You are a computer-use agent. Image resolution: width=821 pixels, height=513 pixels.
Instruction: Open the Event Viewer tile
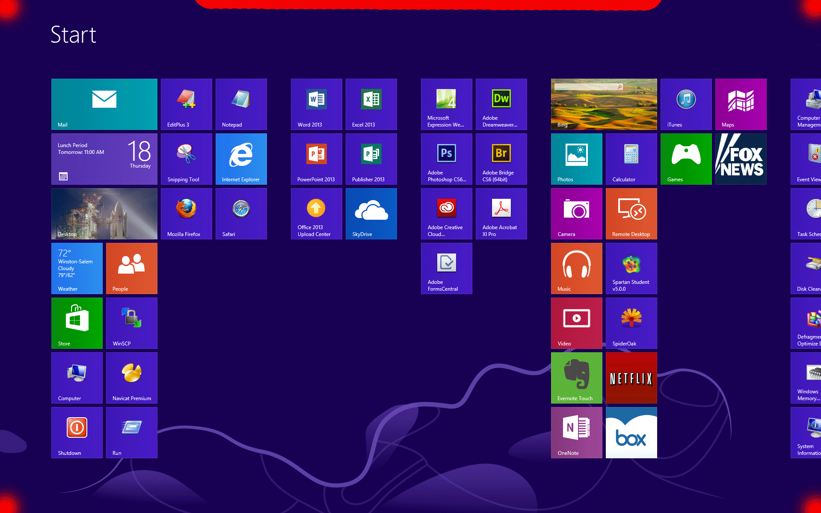pyautogui.click(x=806, y=159)
